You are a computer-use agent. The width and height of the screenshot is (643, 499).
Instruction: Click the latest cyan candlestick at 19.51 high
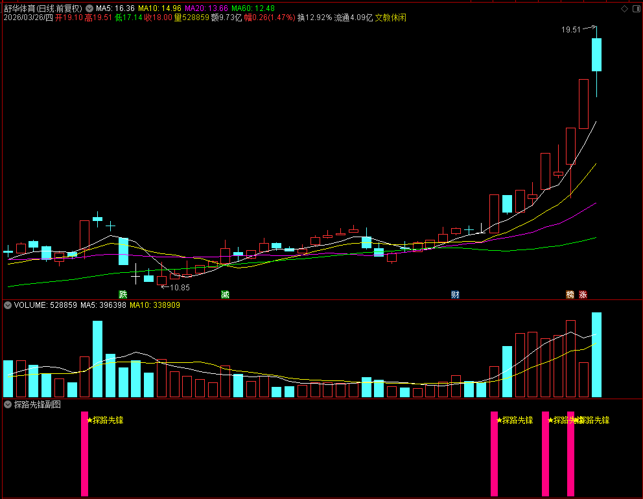coord(597,54)
